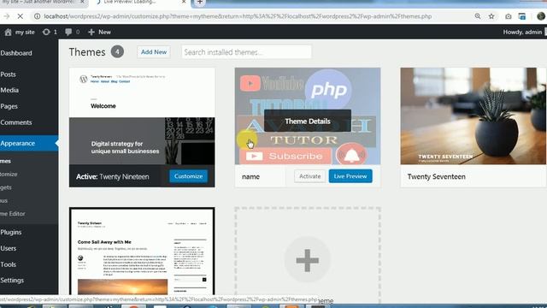Open the browser profile avatar
This screenshot has height=308, width=547.
[x=540, y=16]
